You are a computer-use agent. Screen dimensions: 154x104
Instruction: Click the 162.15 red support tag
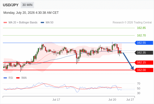pyautogui.click(x=144, y=62)
